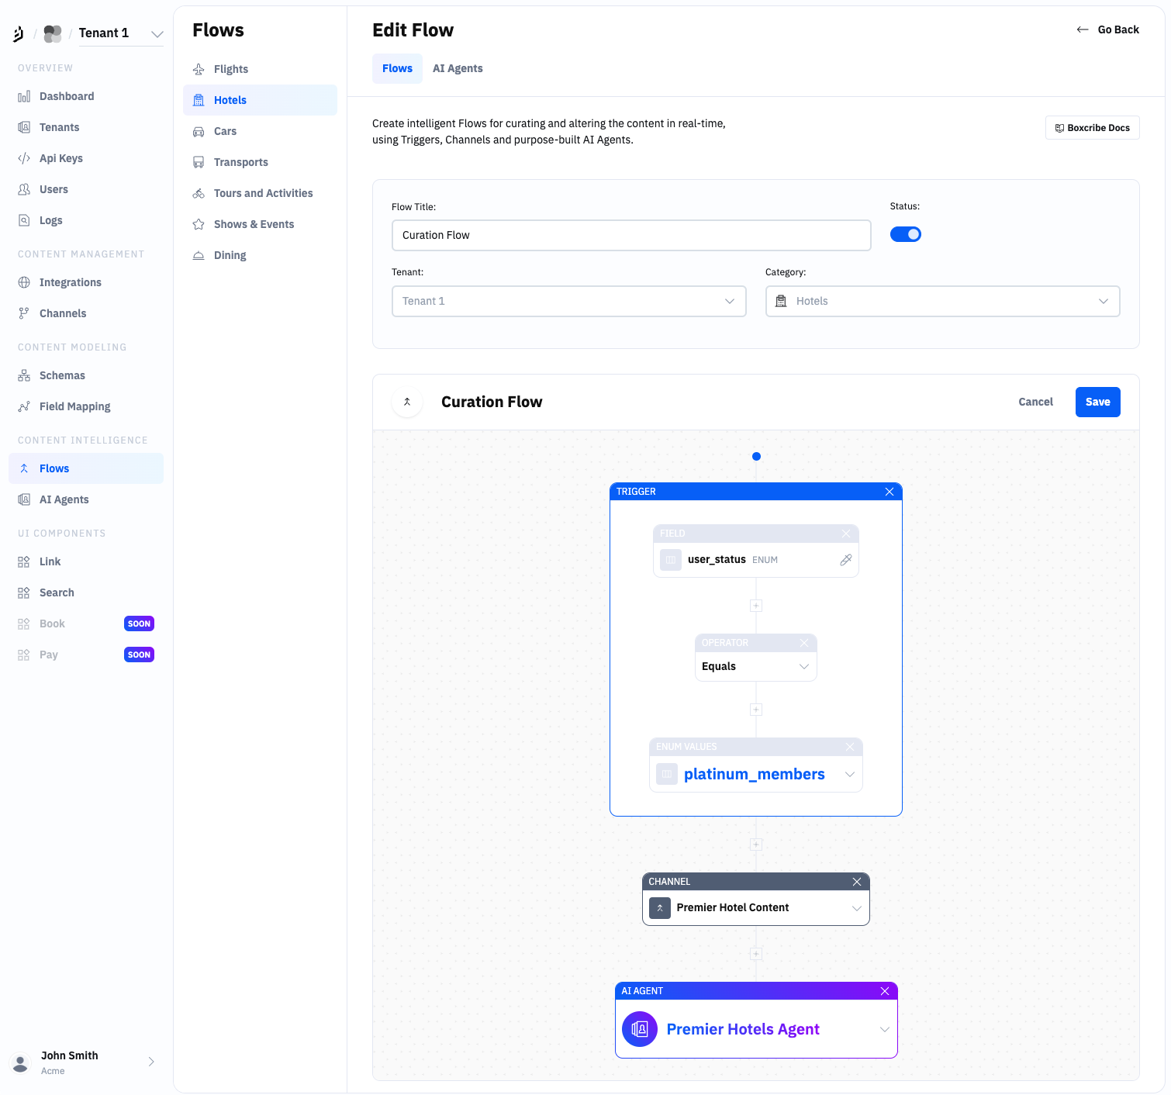Open Flights category in Flows panel
The height and width of the screenshot is (1095, 1171).
coord(230,69)
